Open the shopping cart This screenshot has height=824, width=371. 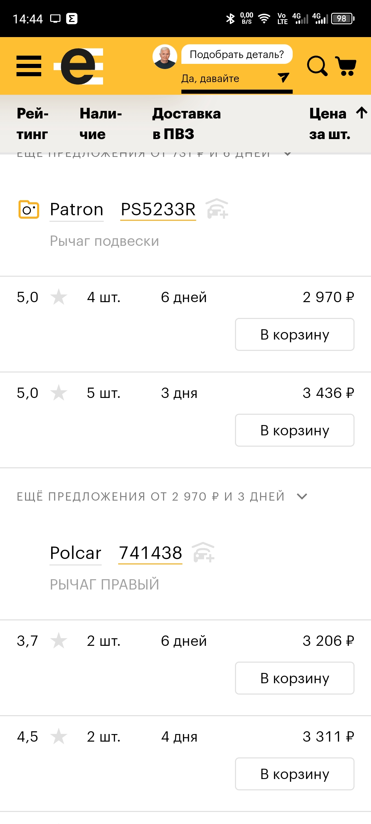click(x=346, y=66)
